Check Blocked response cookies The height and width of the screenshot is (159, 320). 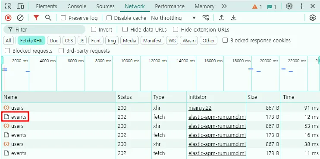tap(225, 40)
